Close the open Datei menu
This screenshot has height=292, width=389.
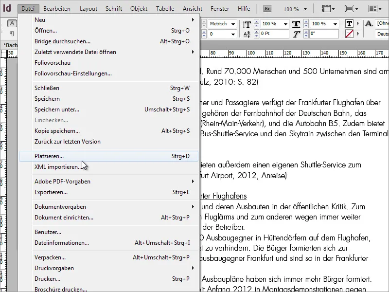(x=28, y=9)
